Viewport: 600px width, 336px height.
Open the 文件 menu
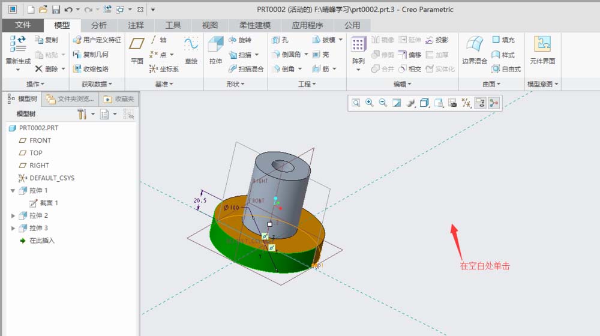(x=23, y=25)
